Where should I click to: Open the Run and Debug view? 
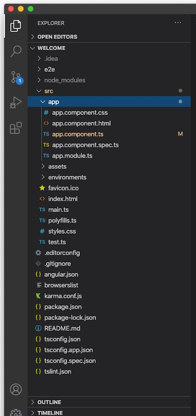point(15,103)
